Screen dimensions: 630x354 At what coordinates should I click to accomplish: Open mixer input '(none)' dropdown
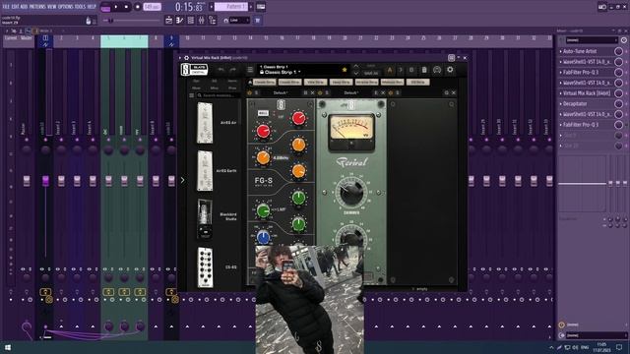pos(592,40)
